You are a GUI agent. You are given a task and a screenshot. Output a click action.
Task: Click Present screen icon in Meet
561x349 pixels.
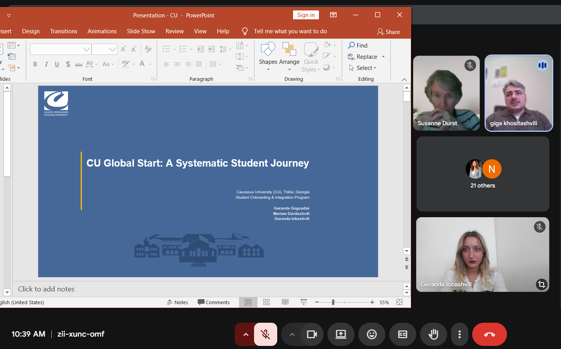pyautogui.click(x=341, y=334)
